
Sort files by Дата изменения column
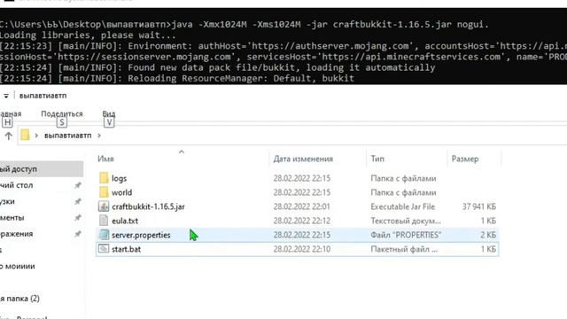coord(303,159)
